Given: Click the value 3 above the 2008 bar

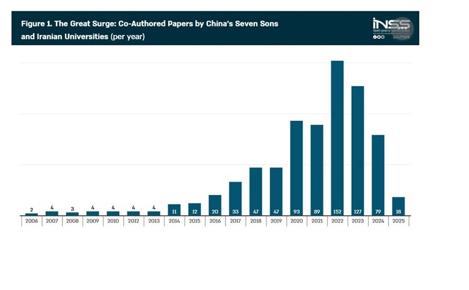Looking at the screenshot, I should (x=72, y=209).
